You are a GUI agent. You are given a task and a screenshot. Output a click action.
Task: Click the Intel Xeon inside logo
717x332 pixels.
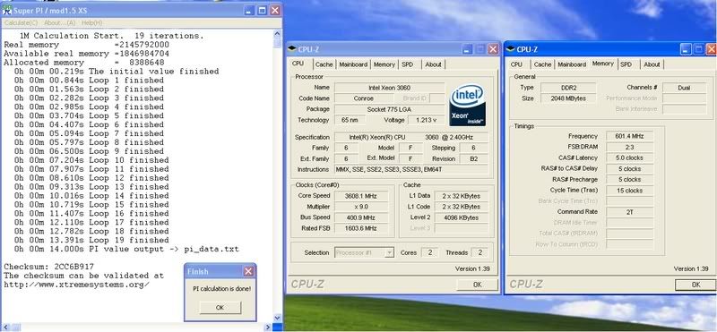(x=467, y=106)
